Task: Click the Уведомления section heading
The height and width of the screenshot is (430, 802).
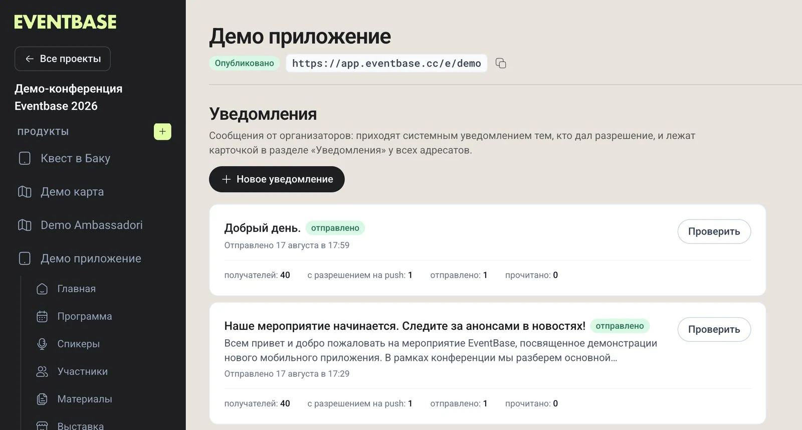Action: coord(263,114)
